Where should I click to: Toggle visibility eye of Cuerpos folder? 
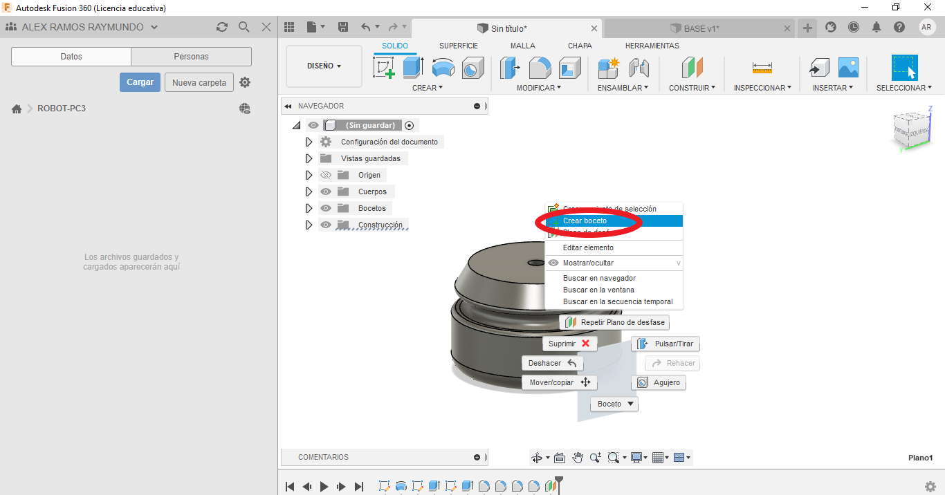coord(326,192)
